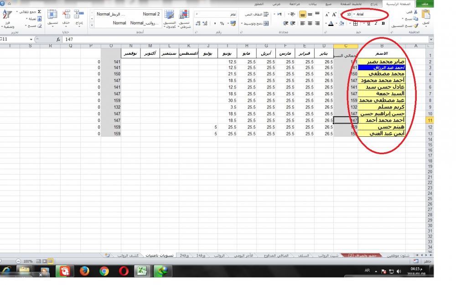Increase font size with large A
Viewport: 456px width, 285px height.
coord(334,14)
